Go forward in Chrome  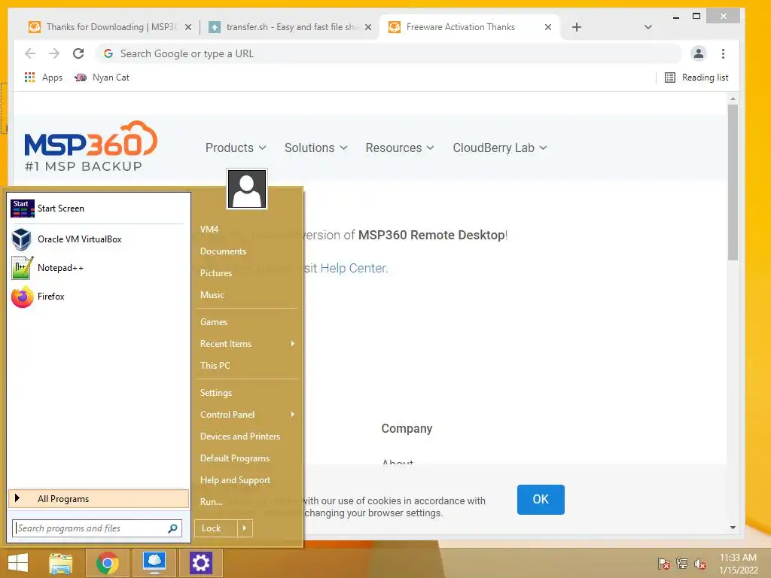pyautogui.click(x=54, y=53)
